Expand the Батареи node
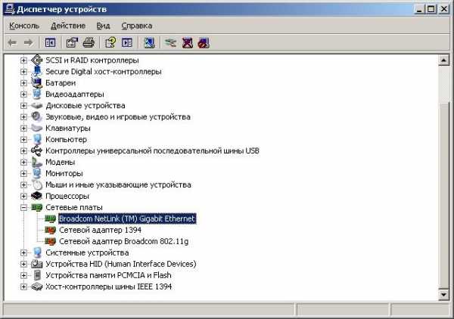This screenshot has width=454, height=319. tap(23, 82)
